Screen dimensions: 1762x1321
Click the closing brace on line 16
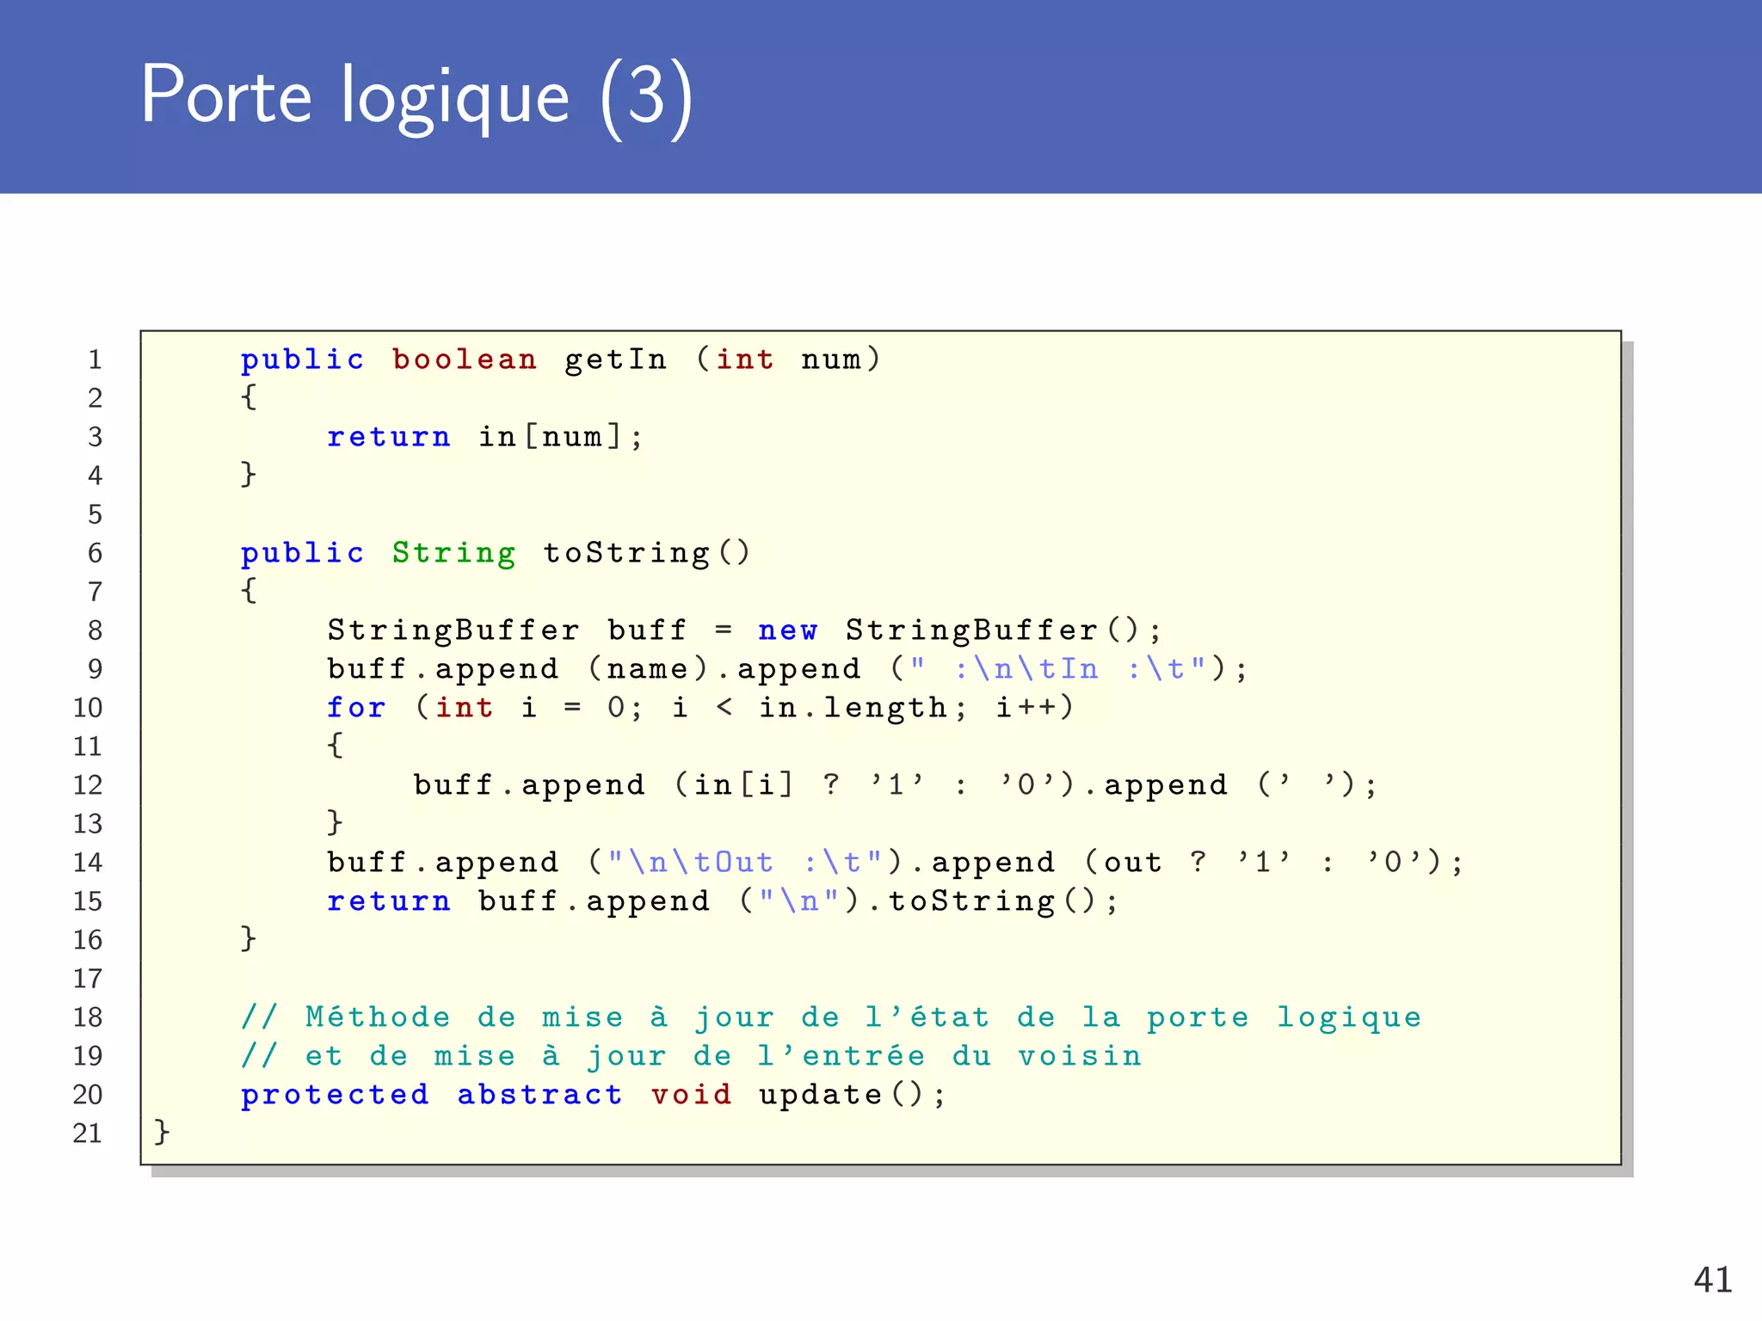click(x=249, y=938)
